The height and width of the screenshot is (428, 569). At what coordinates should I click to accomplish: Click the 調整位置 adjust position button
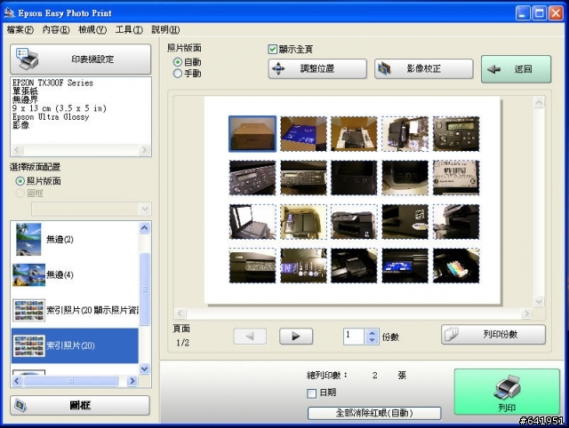tap(317, 68)
